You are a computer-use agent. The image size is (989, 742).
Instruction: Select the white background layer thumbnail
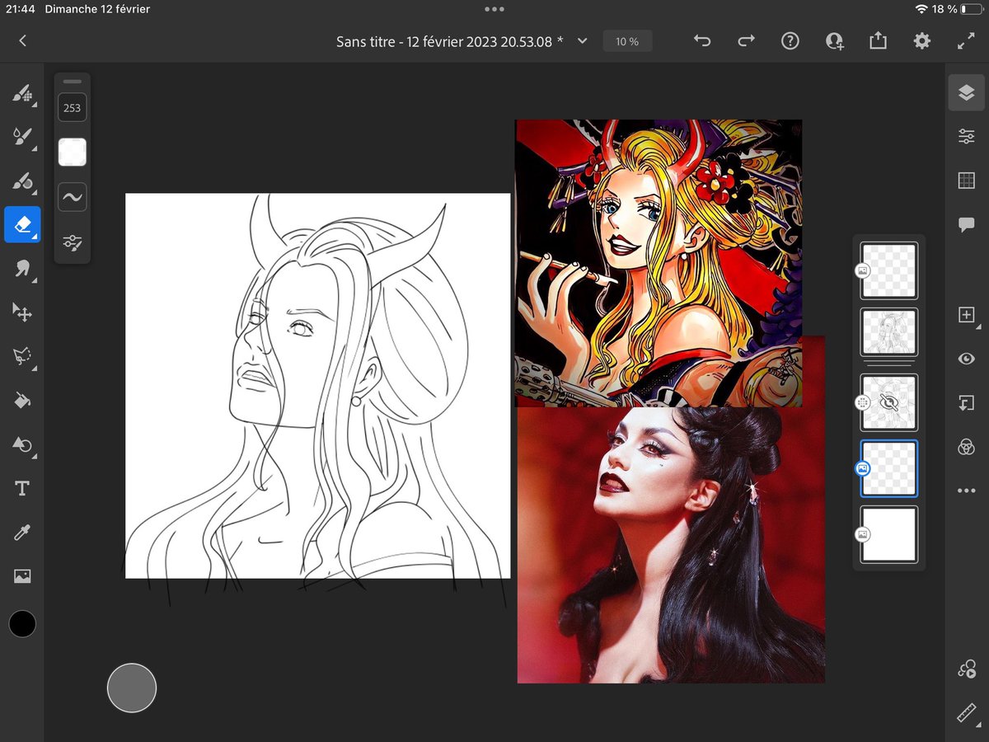point(889,534)
